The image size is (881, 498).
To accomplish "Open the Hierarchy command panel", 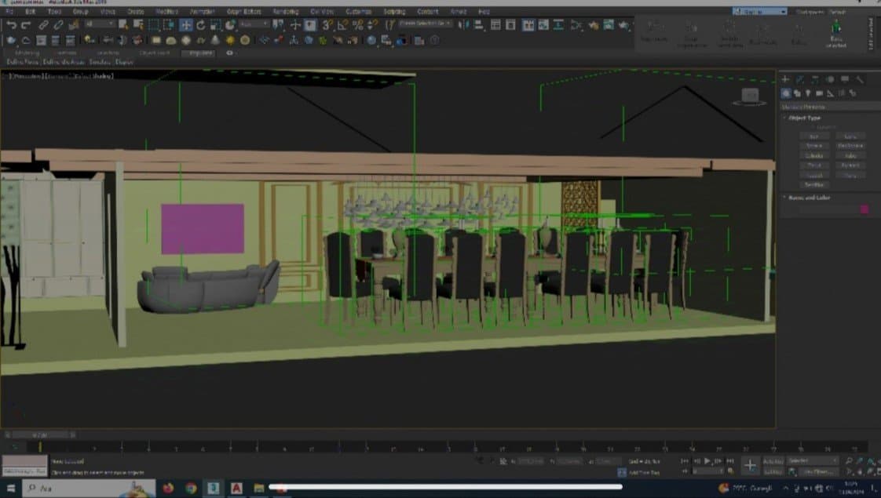I will click(x=815, y=80).
